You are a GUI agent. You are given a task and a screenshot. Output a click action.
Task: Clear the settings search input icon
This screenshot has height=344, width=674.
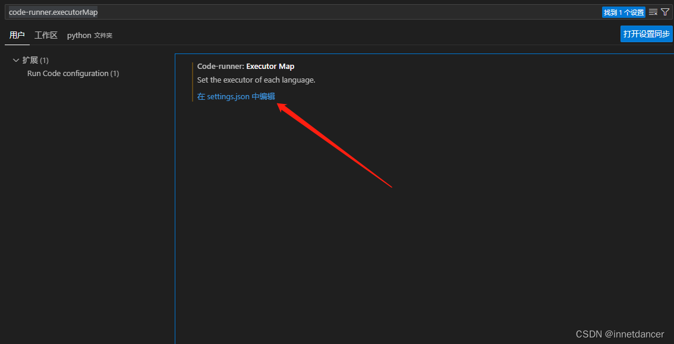point(653,12)
